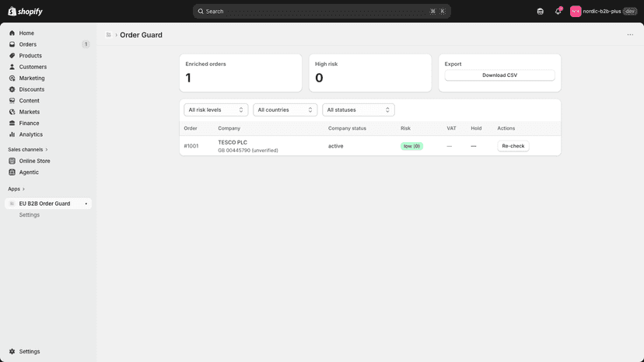Click the low (0) risk badge
The height and width of the screenshot is (362, 644).
411,146
